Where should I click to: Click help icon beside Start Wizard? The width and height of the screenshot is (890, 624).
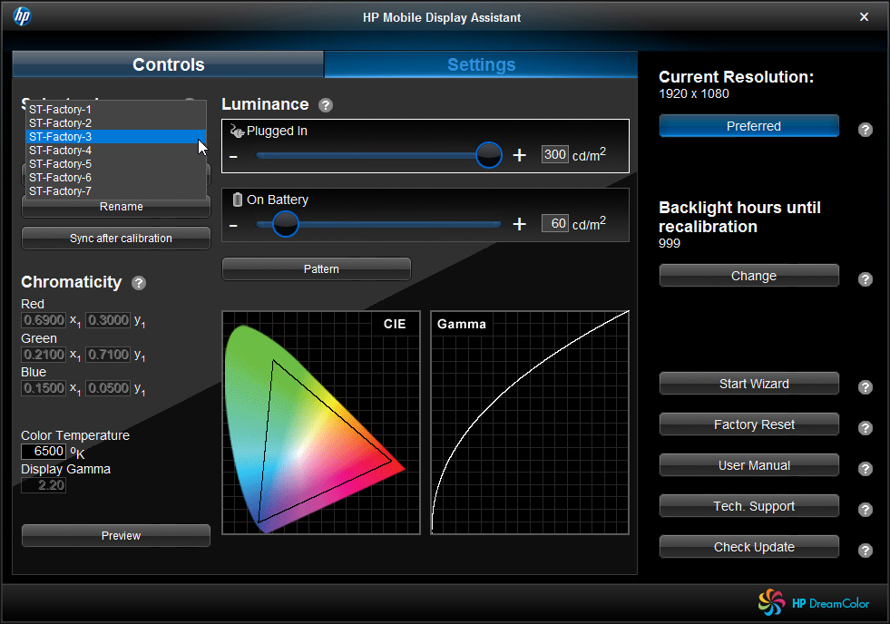866,387
